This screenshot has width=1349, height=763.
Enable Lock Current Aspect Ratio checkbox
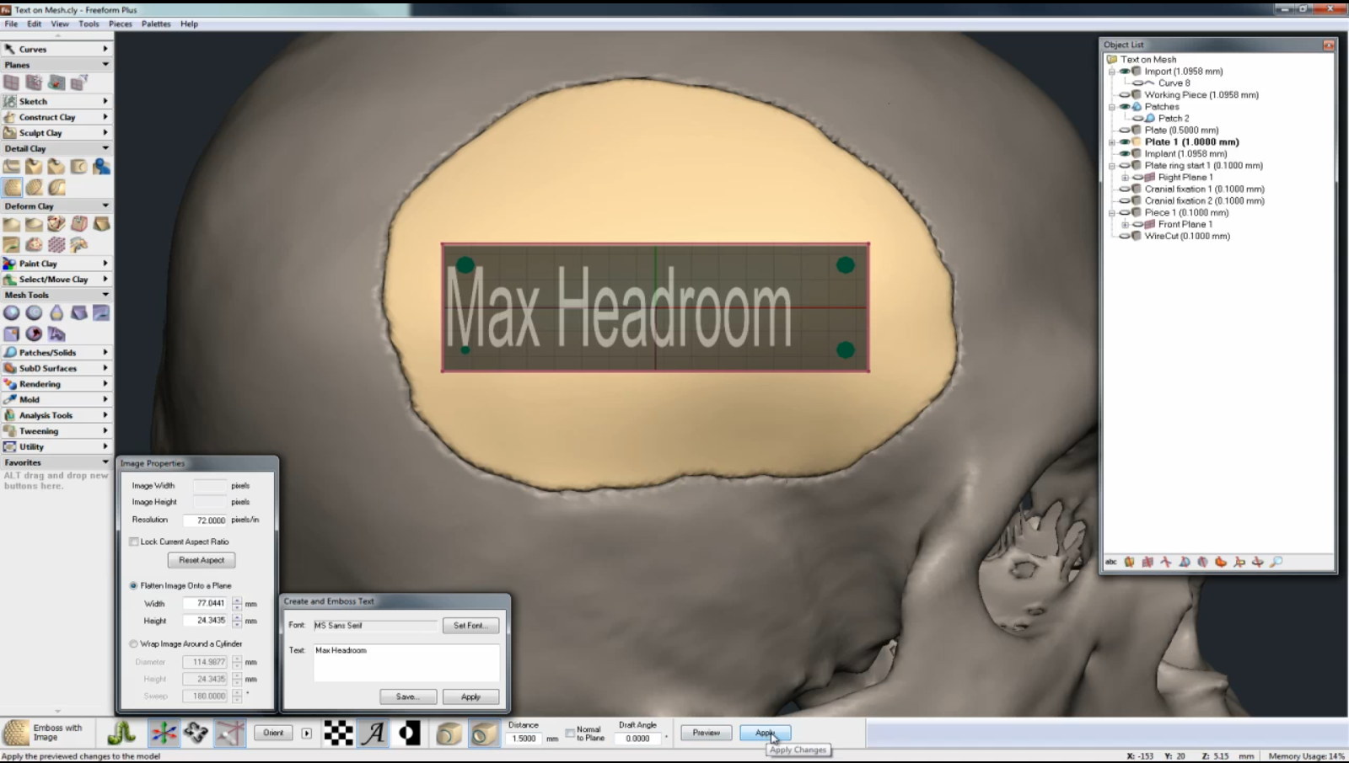point(134,542)
